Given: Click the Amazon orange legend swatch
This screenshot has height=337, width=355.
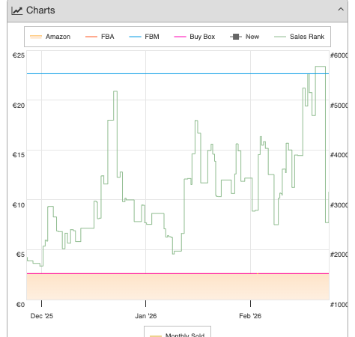Looking at the screenshot, I should [x=36, y=37].
